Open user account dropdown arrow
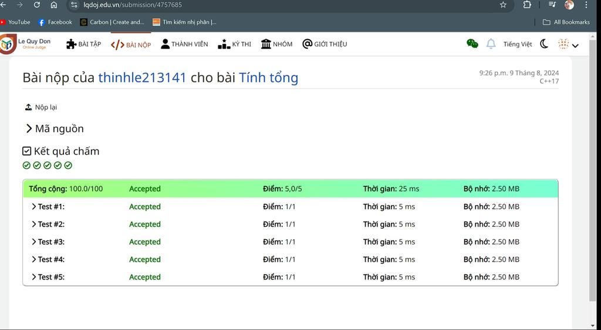Screen dimensions: 601x330 [575, 46]
